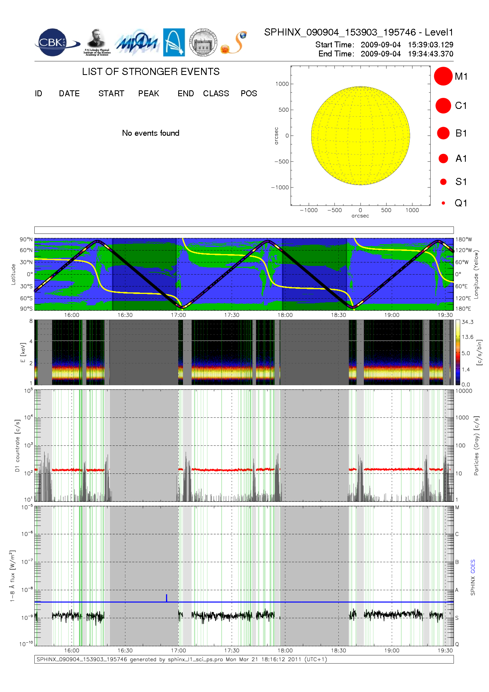
Task: Click the blue square arc logo
Action: pos(174,43)
